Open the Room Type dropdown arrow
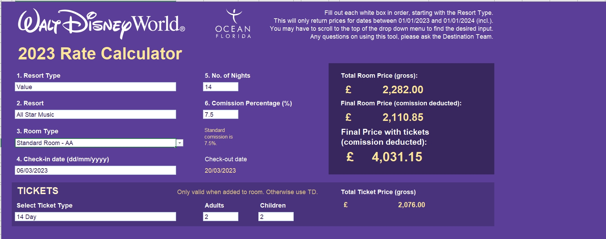 tap(180, 143)
